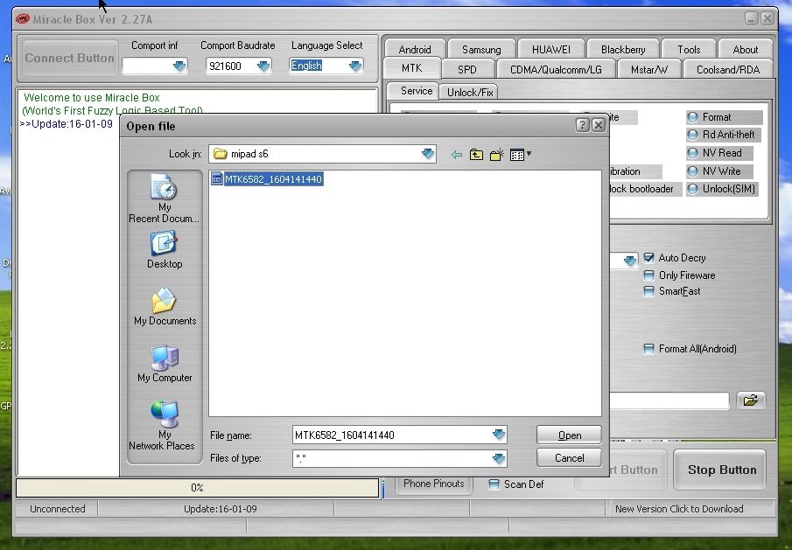Click the 0% progress bar
The width and height of the screenshot is (792, 550).
pos(198,488)
